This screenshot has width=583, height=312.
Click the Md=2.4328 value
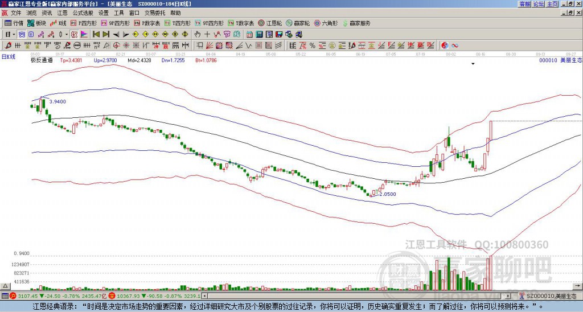point(139,60)
